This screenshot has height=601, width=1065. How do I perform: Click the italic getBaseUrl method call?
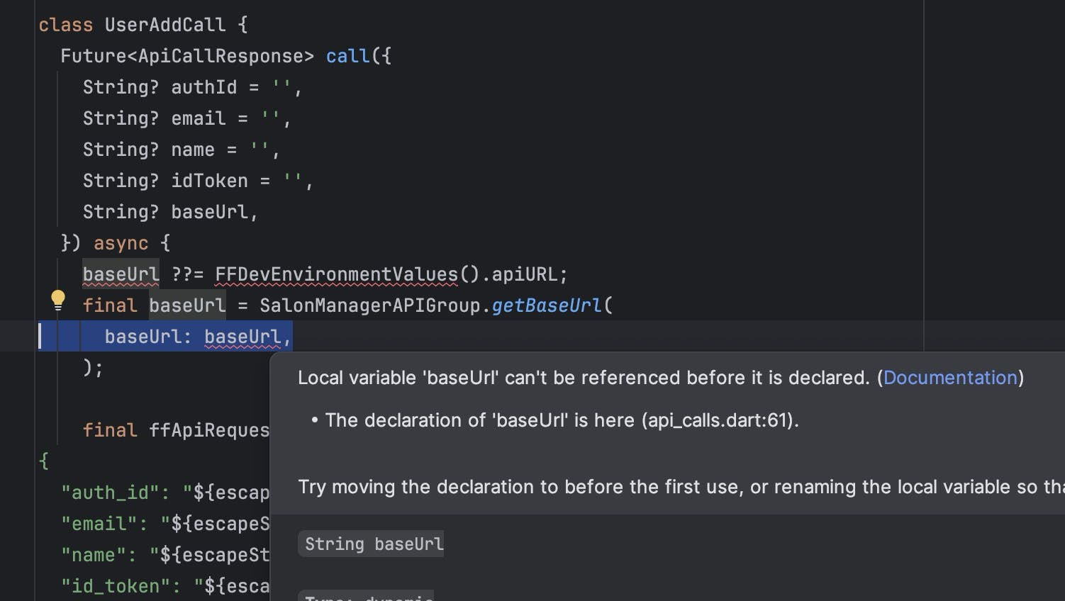[546, 305]
